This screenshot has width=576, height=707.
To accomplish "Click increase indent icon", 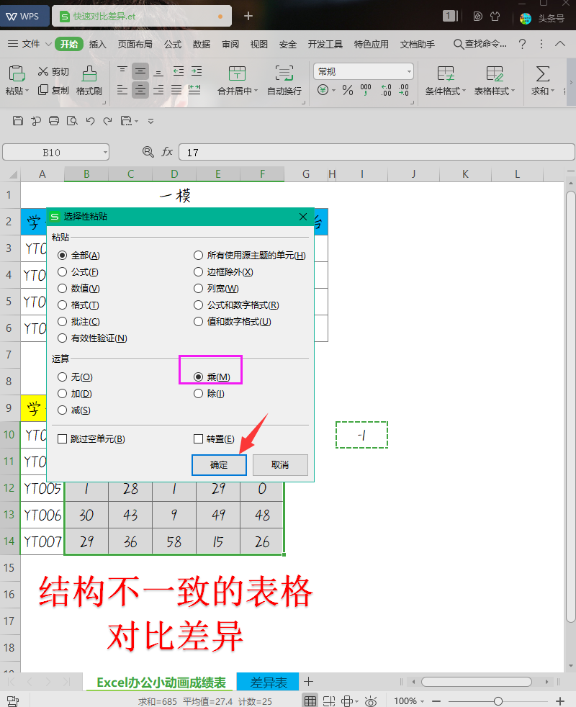I will tap(197, 71).
